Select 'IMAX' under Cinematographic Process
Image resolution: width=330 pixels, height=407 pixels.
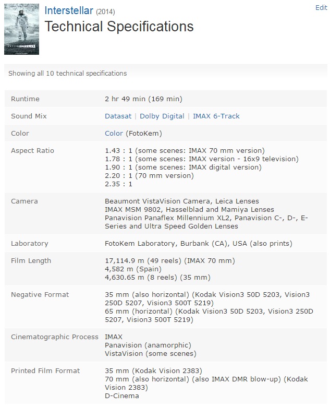click(113, 337)
